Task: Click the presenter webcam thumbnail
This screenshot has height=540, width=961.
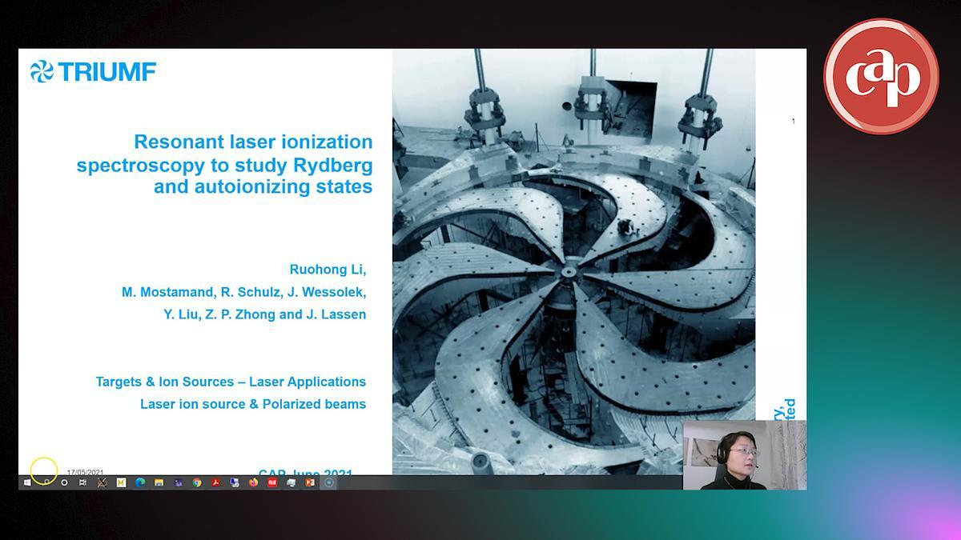Action: pyautogui.click(x=744, y=454)
